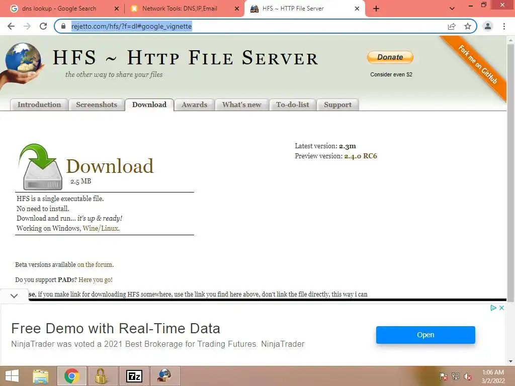Open the 2.4.0 RC6 preview version link
This screenshot has width=515, height=386.
coord(361,156)
